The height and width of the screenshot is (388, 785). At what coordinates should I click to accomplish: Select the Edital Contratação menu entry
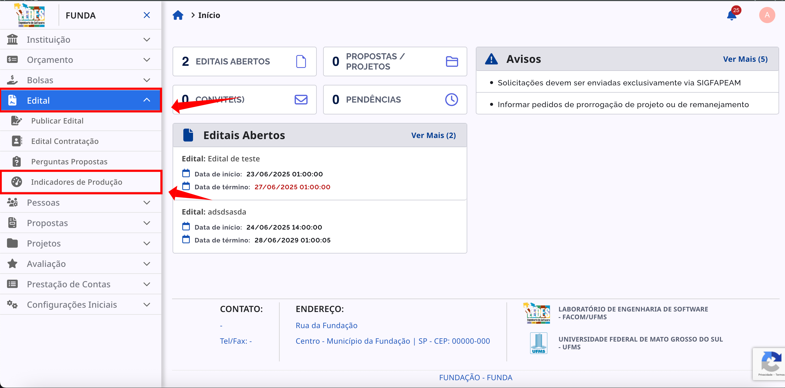tap(65, 141)
